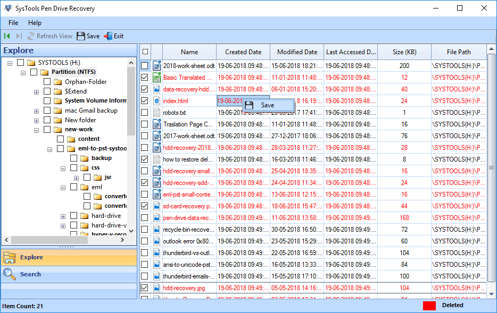The image size is (497, 313).
Task: Sort by Modified Date column header
Action: pos(297,52)
